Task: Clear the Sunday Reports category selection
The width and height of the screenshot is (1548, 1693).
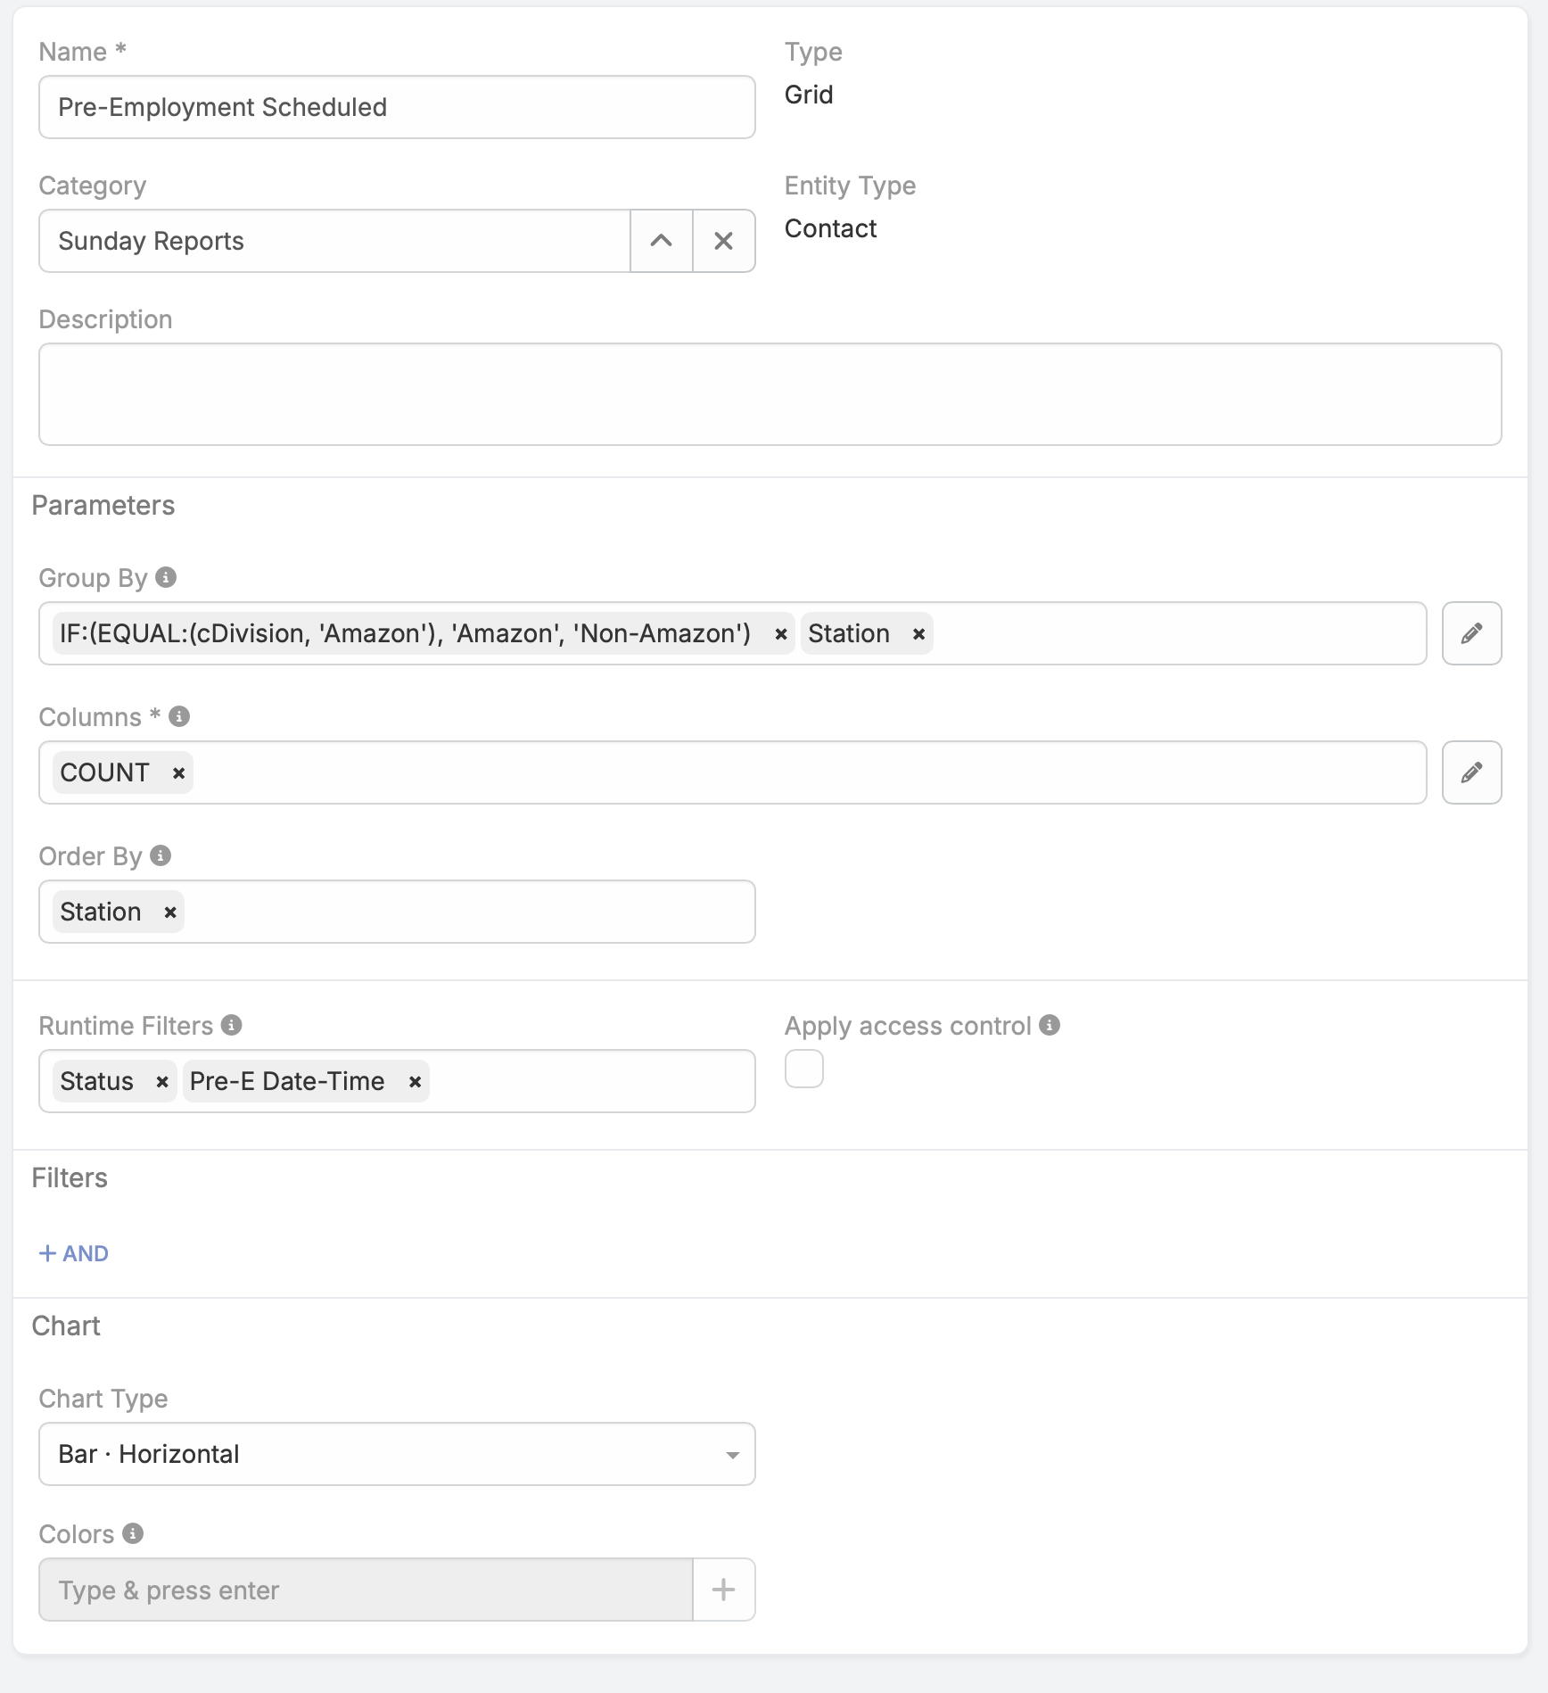Action: [x=723, y=241]
